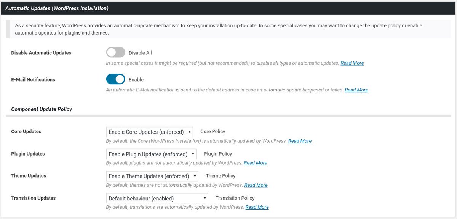
Task: Click the 'Enable' label beside E-Mail toggle
Action: (136, 80)
